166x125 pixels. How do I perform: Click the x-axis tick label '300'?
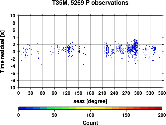coord(138,93)
